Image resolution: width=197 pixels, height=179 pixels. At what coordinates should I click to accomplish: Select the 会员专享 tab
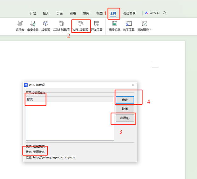(x=129, y=13)
